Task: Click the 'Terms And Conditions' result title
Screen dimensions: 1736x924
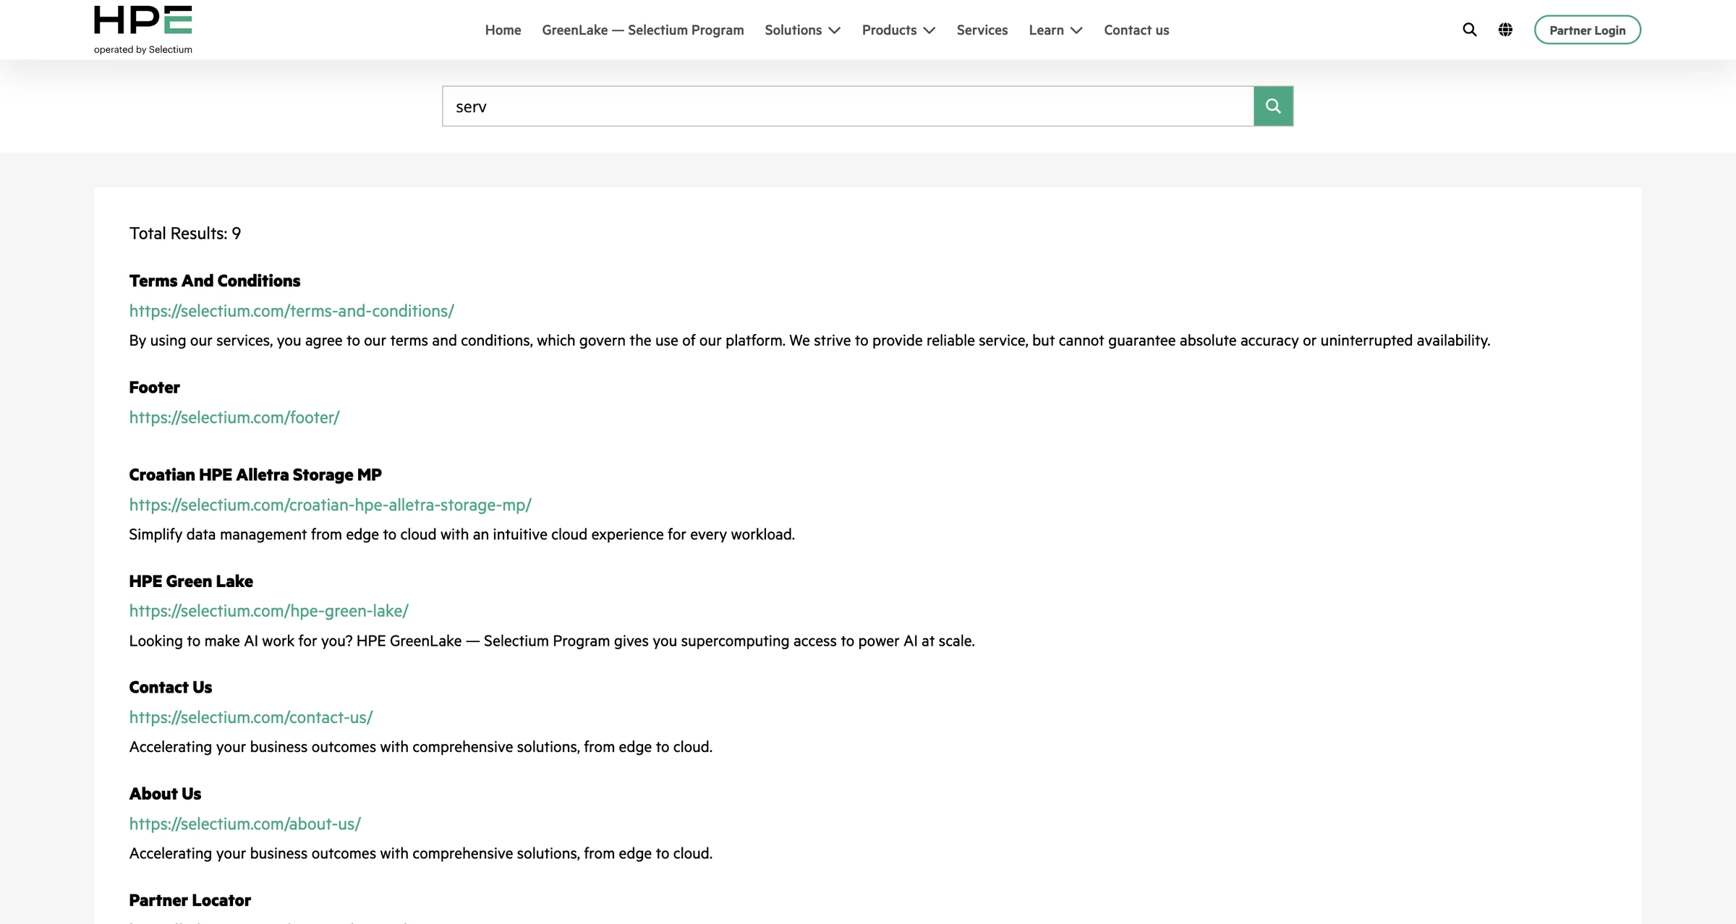Action: [x=214, y=281]
